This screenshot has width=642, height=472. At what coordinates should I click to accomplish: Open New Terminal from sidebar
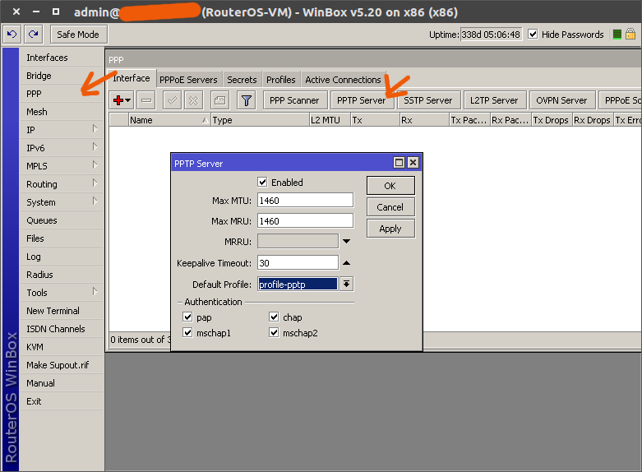pyautogui.click(x=62, y=311)
